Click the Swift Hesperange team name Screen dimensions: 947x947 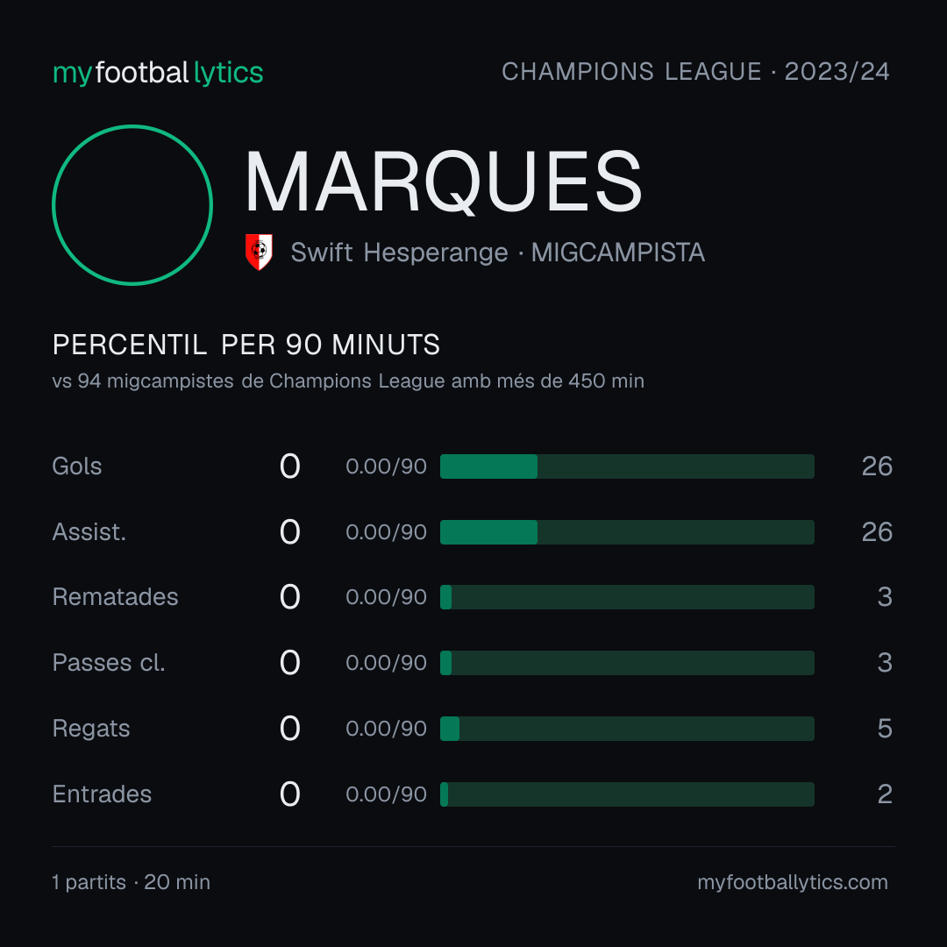point(399,253)
